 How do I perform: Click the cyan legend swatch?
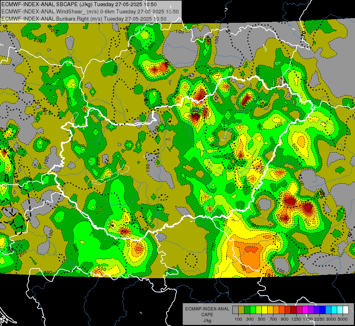pos(334,310)
